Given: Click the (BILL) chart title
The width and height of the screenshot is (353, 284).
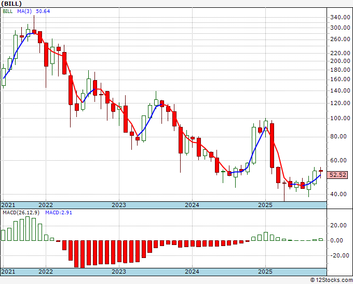Looking at the screenshot, I should tap(11, 4).
